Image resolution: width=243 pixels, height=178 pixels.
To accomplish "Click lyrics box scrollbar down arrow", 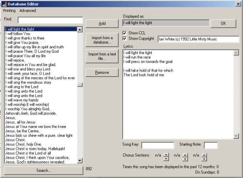I will click(x=236, y=136).
